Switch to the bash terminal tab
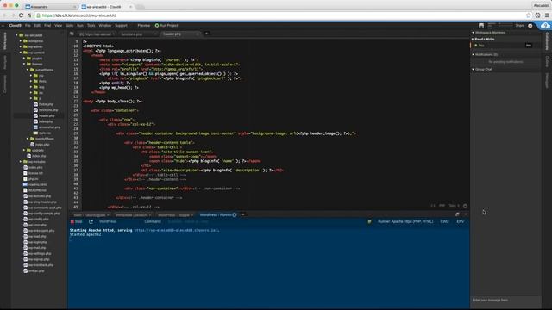The image size is (552, 310). coord(91,214)
